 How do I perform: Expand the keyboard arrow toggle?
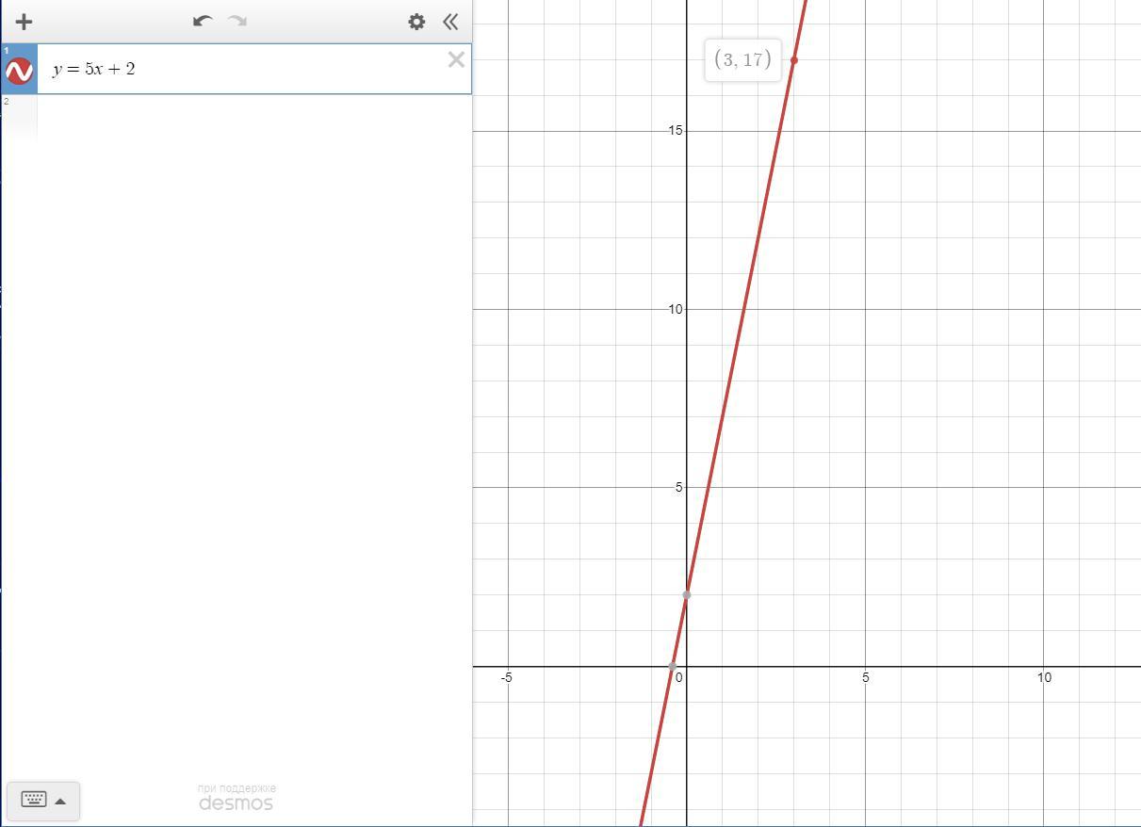[60, 802]
